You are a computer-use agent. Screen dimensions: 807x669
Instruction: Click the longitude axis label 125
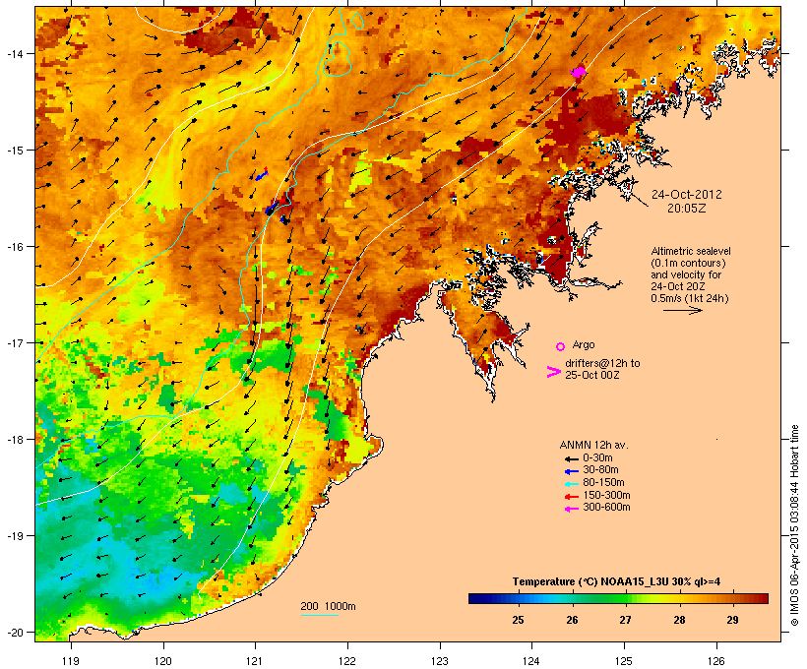(x=624, y=661)
